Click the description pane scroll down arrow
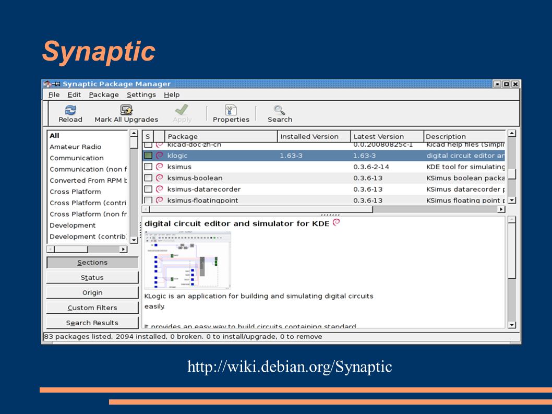Screen dimensions: 552x414 point(512,325)
